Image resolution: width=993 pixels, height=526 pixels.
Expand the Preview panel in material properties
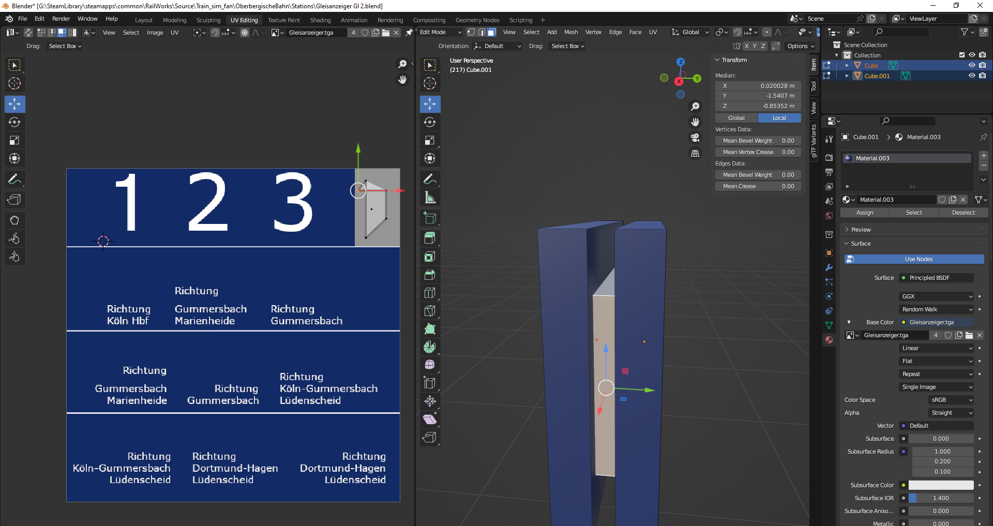[x=861, y=230]
